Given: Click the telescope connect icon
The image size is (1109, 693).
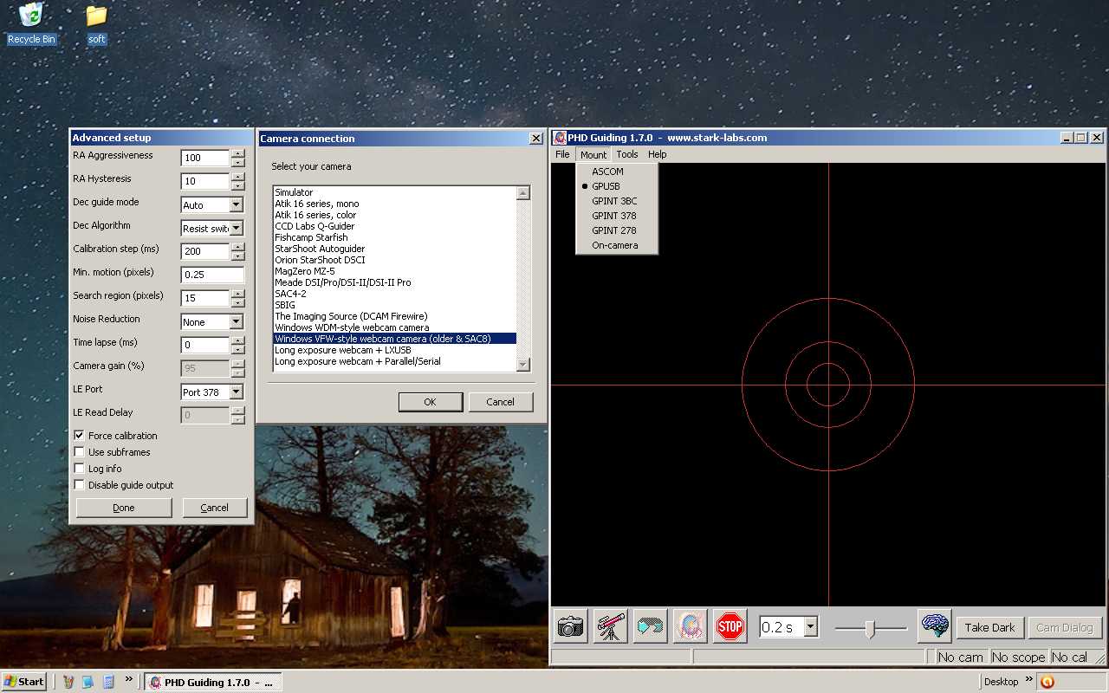Looking at the screenshot, I should pyautogui.click(x=611, y=626).
